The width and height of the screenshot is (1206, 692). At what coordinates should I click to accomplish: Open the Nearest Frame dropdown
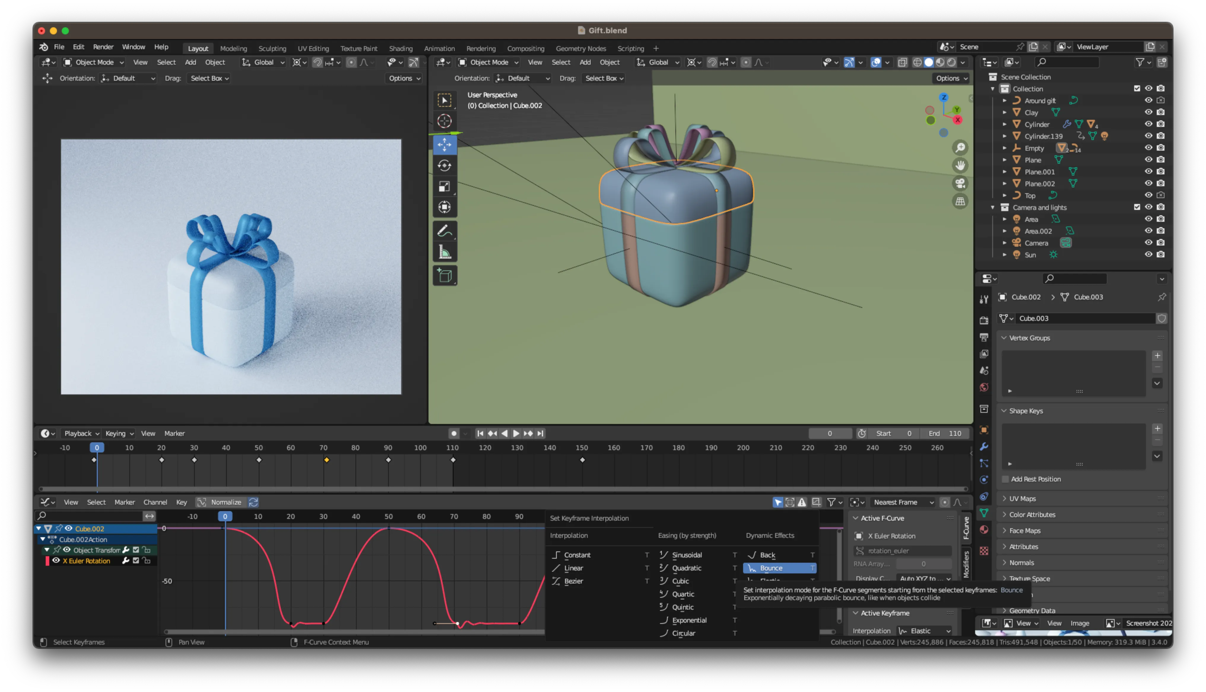[903, 502]
